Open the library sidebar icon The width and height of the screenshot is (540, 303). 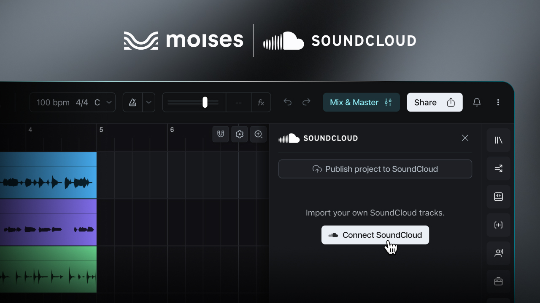click(x=498, y=140)
